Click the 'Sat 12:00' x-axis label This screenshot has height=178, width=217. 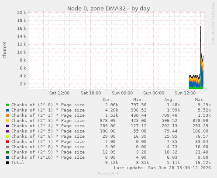point(59,93)
